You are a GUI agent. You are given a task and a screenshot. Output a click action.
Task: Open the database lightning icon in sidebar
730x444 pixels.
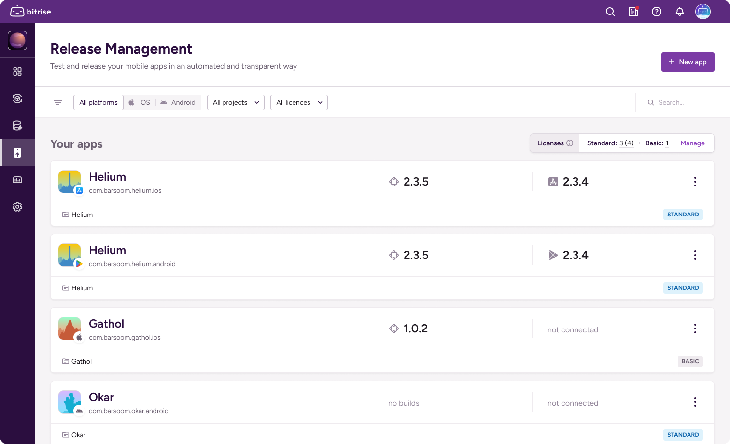[17, 126]
